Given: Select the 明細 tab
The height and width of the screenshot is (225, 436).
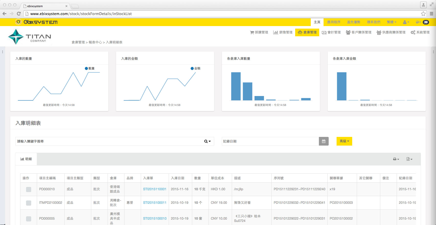Looking at the screenshot, I should (26, 159).
